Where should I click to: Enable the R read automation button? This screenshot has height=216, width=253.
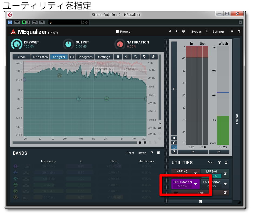coord(24,22)
